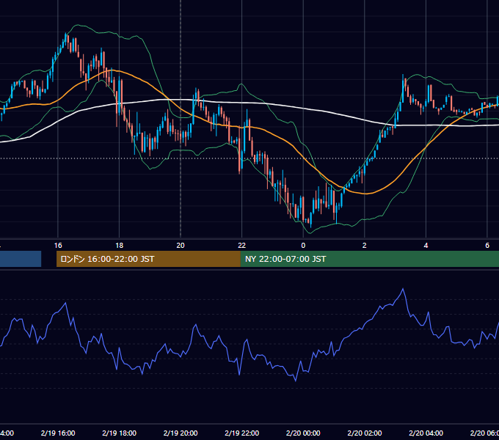
Task: Select the ロンドン 16:00-22:00 JST session bar
Action: (148, 259)
